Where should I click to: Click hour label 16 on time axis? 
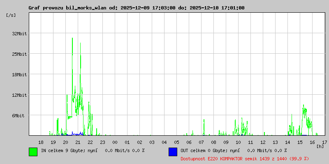(313, 142)
